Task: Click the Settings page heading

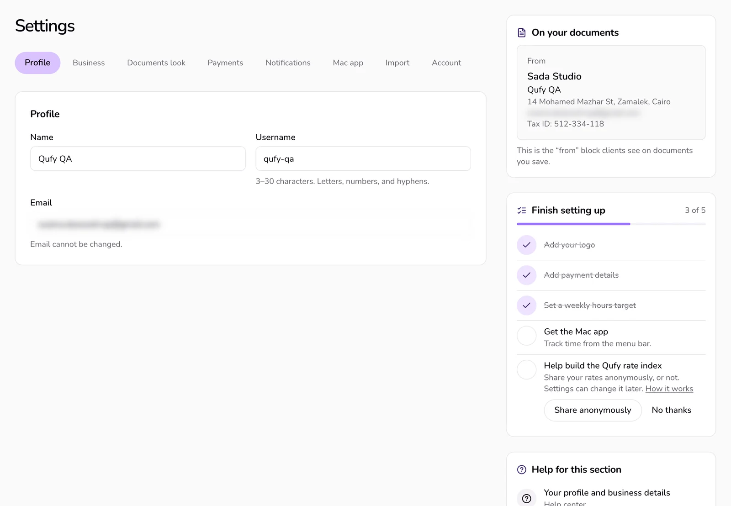Action: tap(45, 26)
